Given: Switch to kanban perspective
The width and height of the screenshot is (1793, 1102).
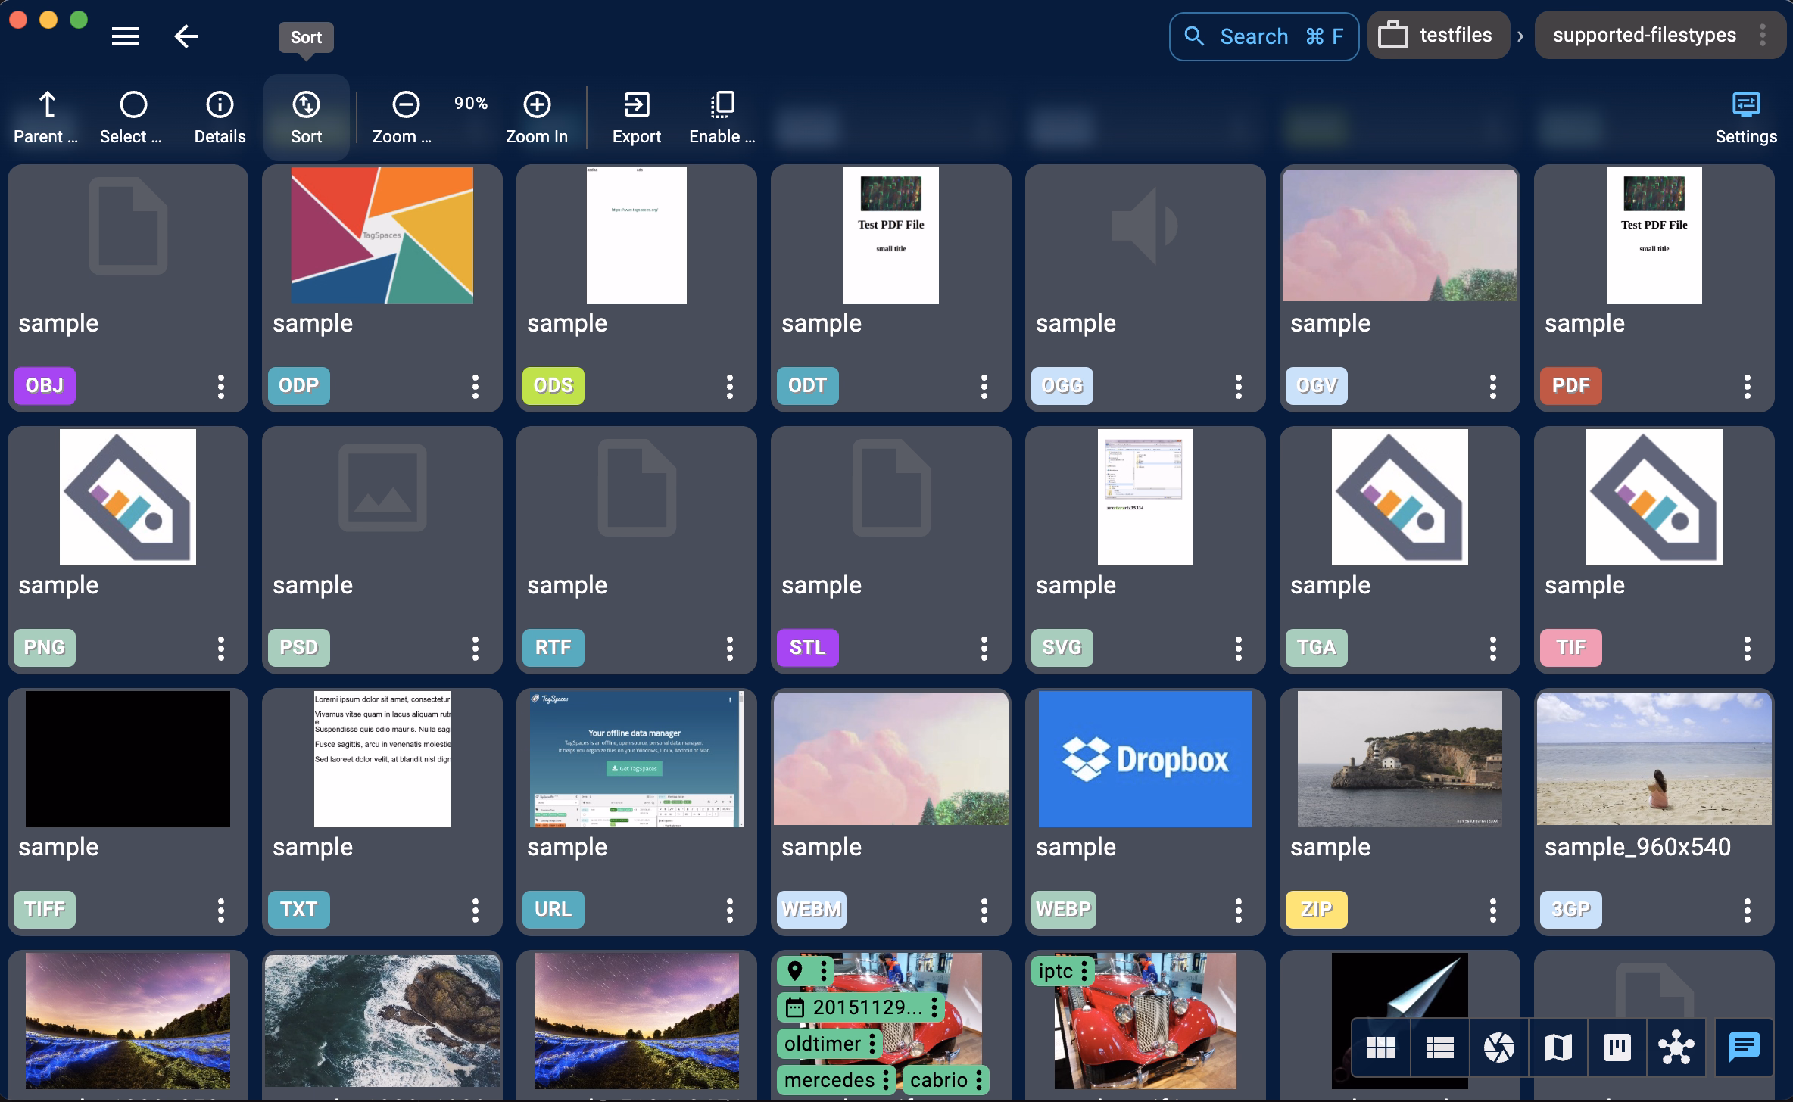Looking at the screenshot, I should [1617, 1048].
